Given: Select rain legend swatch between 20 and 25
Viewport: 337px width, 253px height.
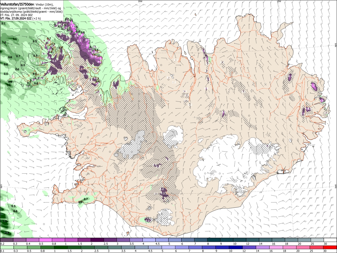Looking at the screenshot, I should pos(303,247).
